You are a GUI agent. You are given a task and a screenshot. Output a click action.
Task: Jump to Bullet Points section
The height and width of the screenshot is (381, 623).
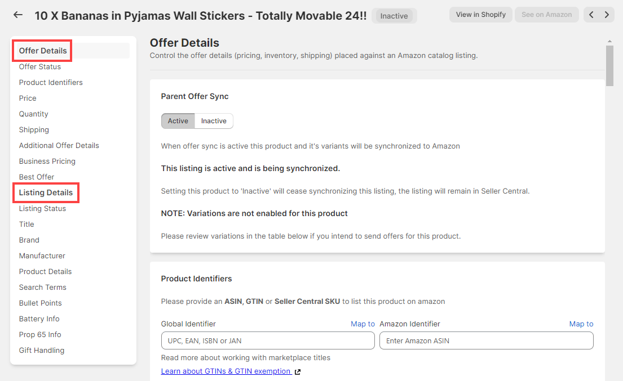tap(41, 303)
